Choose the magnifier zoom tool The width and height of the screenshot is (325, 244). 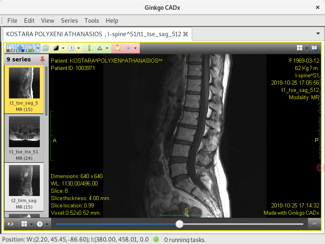[x=30, y=48]
